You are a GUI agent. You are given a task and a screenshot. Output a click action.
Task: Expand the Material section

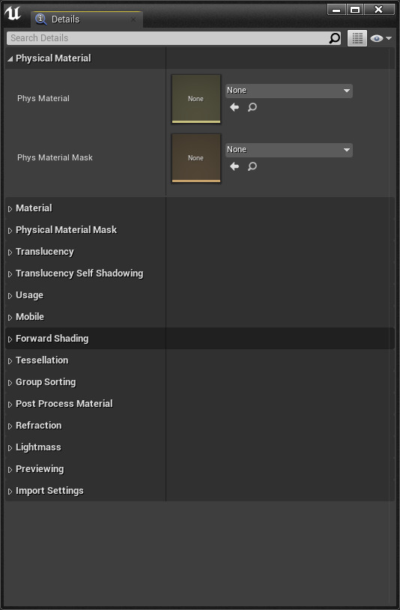[10, 209]
